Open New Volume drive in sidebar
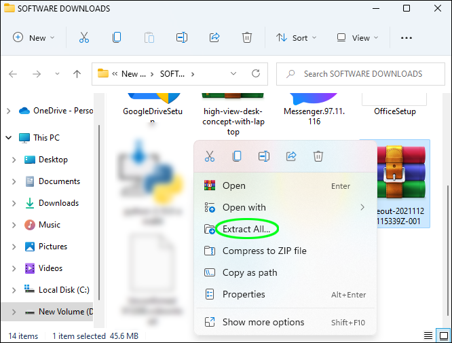 tap(59, 312)
